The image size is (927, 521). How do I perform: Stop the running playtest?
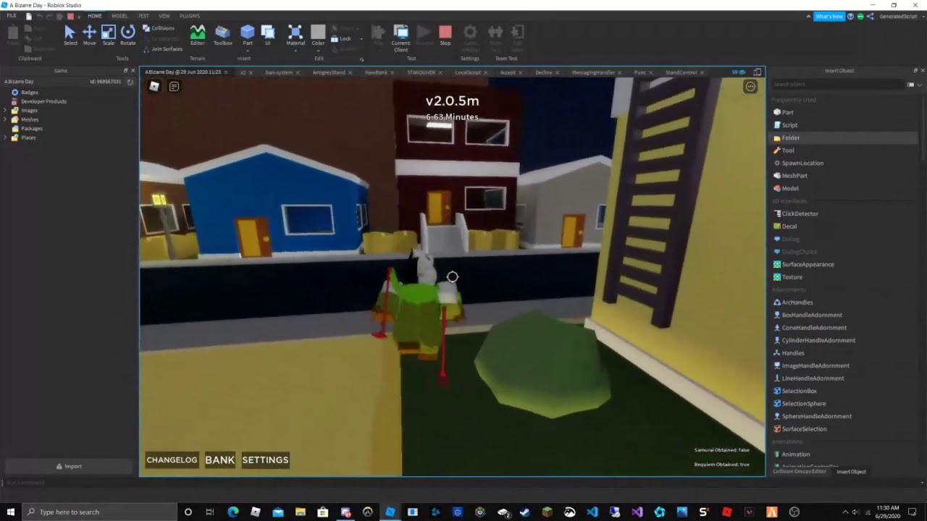click(445, 35)
